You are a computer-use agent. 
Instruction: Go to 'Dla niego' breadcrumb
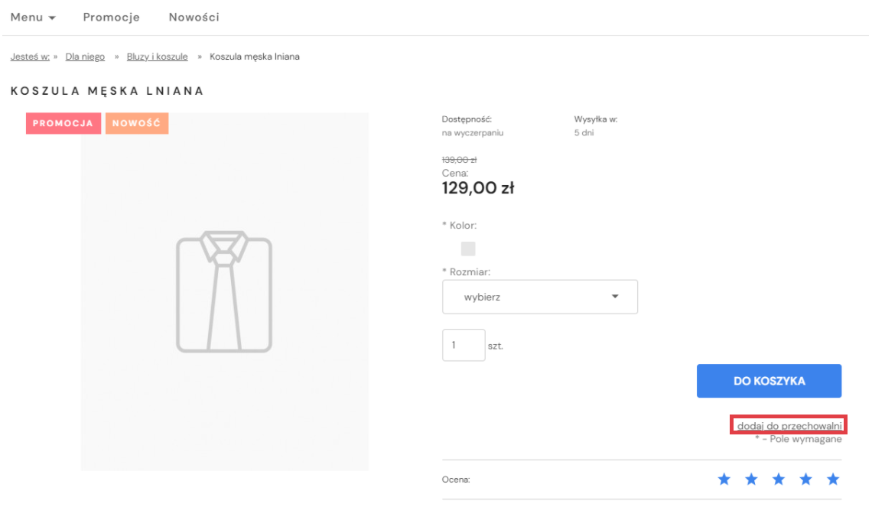click(x=85, y=57)
